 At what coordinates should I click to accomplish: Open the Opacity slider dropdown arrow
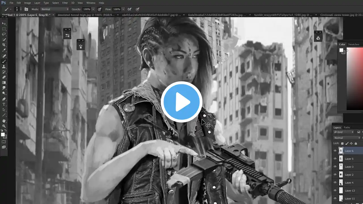point(93,9)
